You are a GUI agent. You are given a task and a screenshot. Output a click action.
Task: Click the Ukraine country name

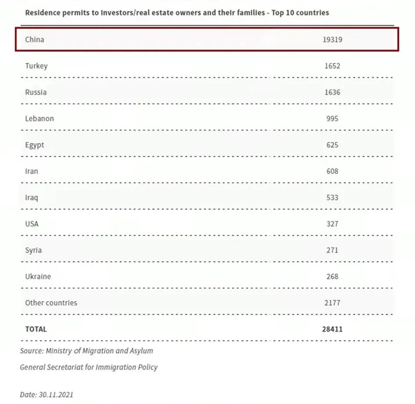(x=38, y=276)
